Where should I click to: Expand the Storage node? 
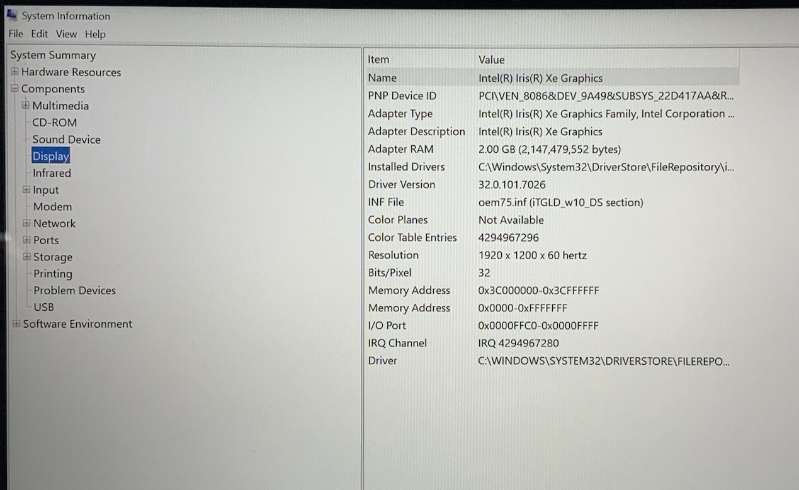26,257
